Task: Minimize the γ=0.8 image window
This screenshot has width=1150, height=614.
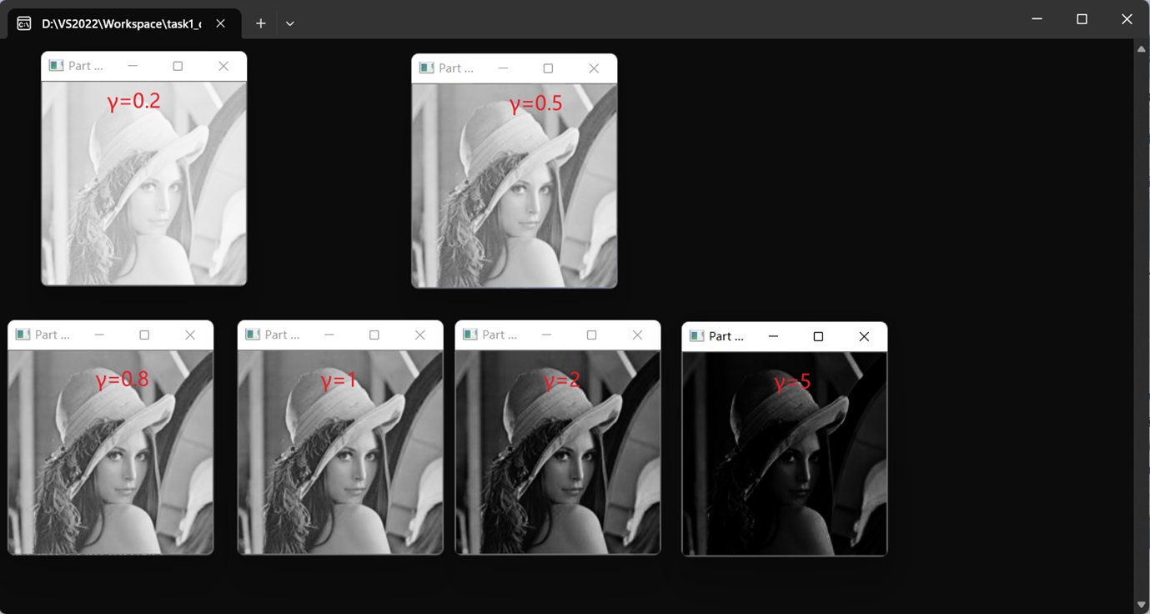Action: point(98,335)
